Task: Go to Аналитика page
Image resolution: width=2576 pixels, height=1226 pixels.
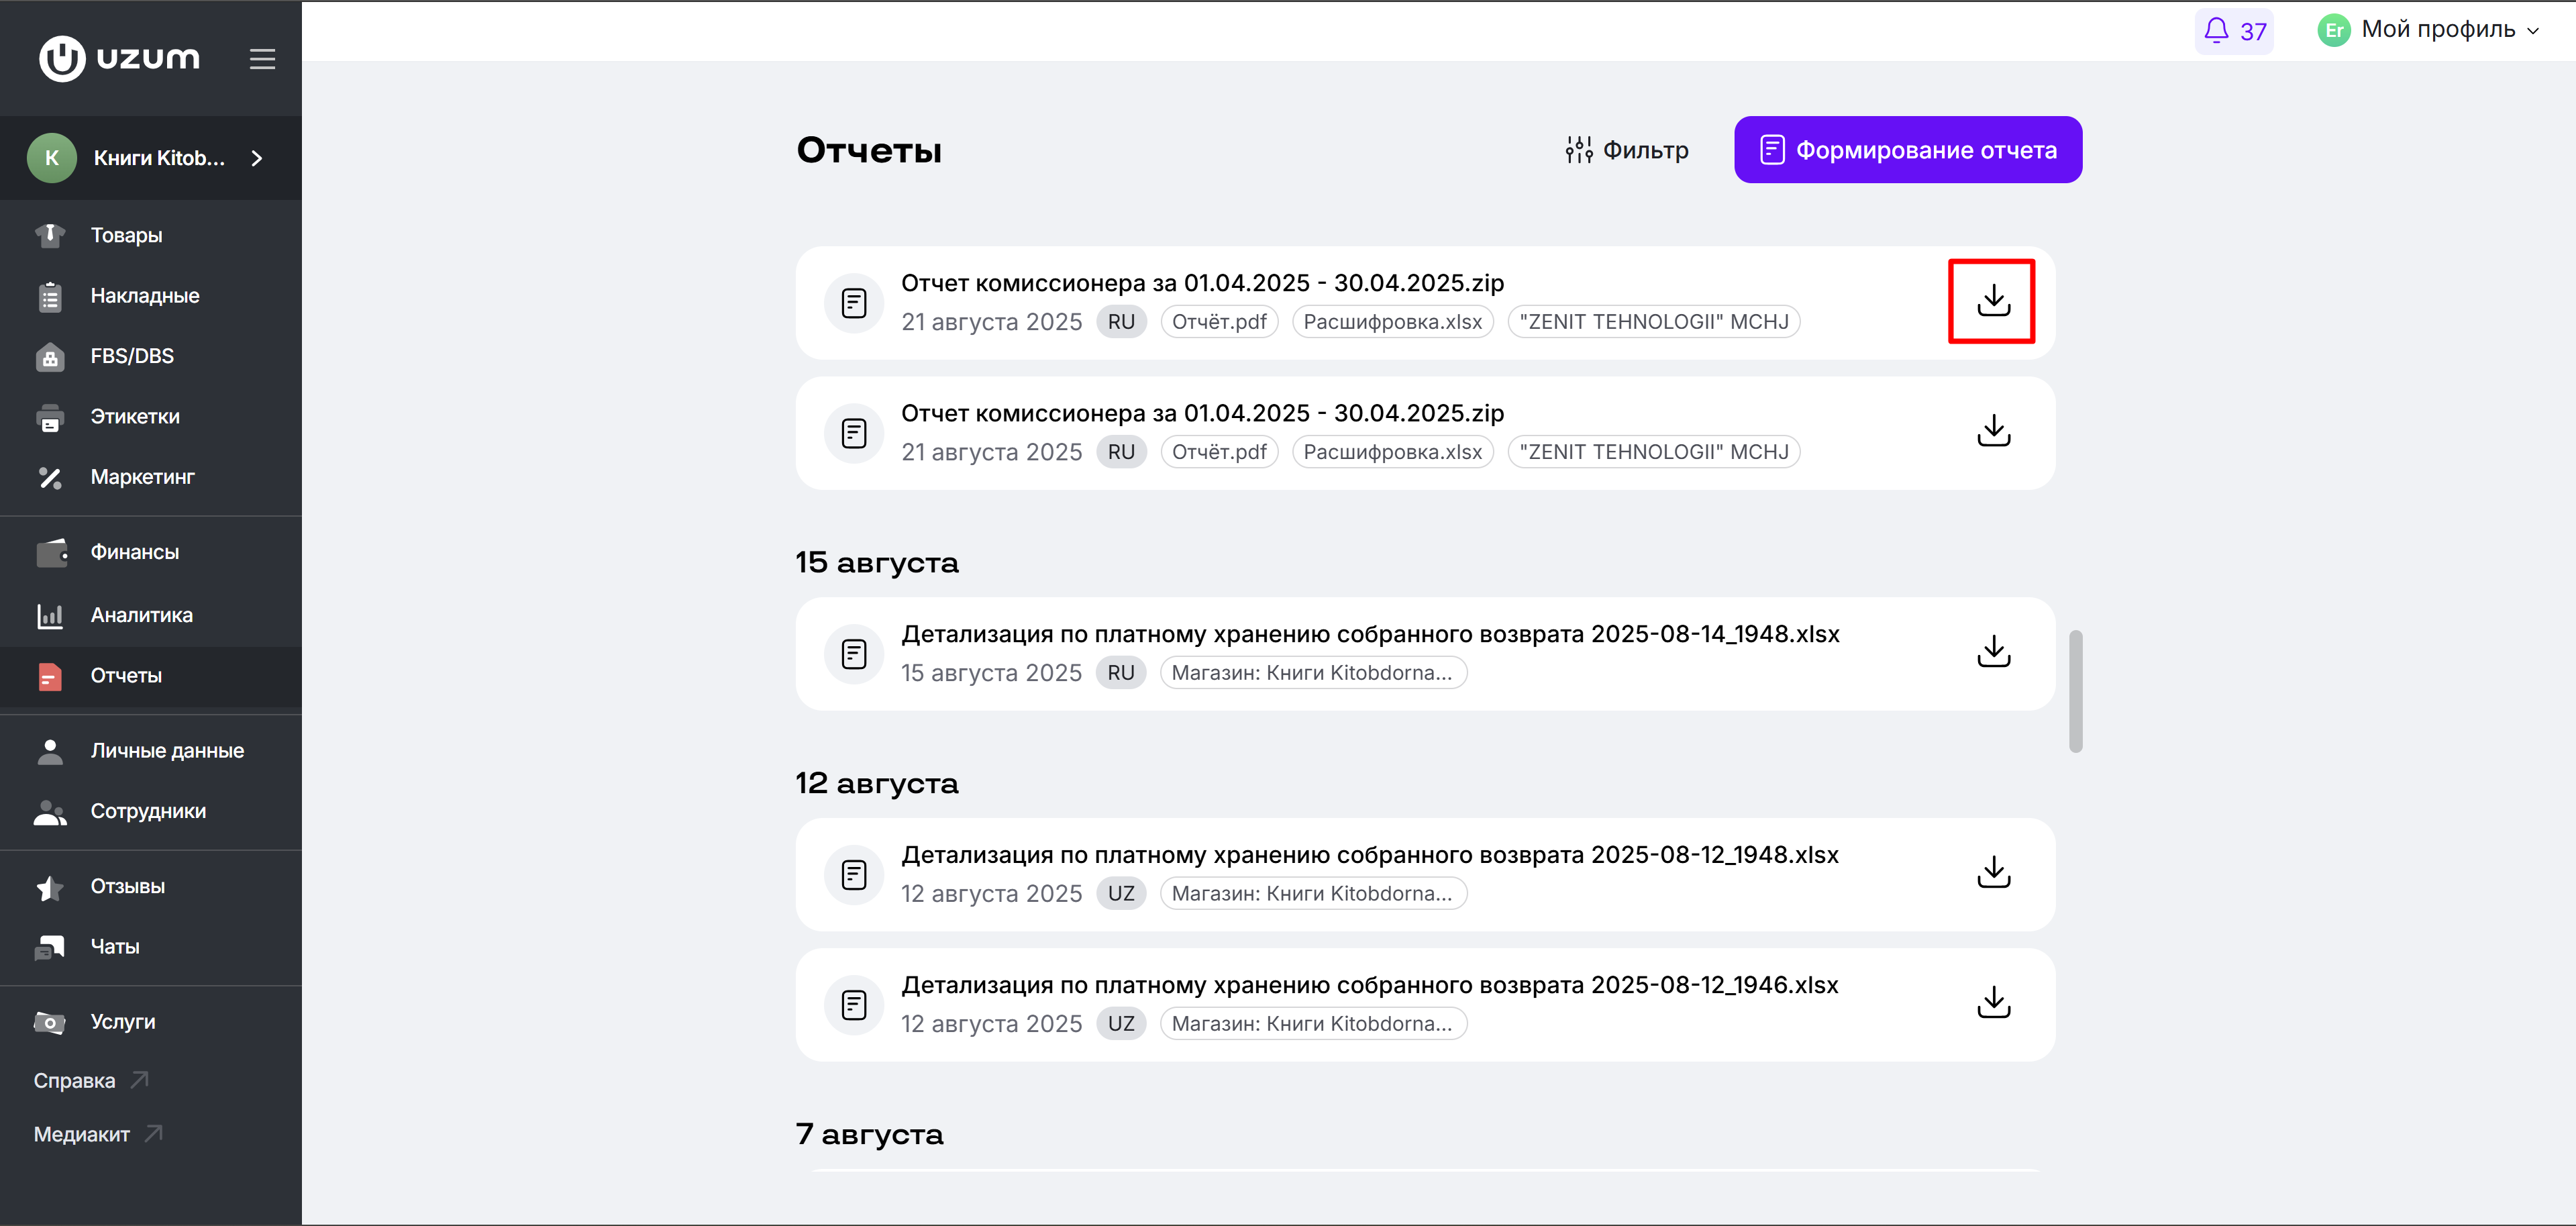Action: point(151,615)
